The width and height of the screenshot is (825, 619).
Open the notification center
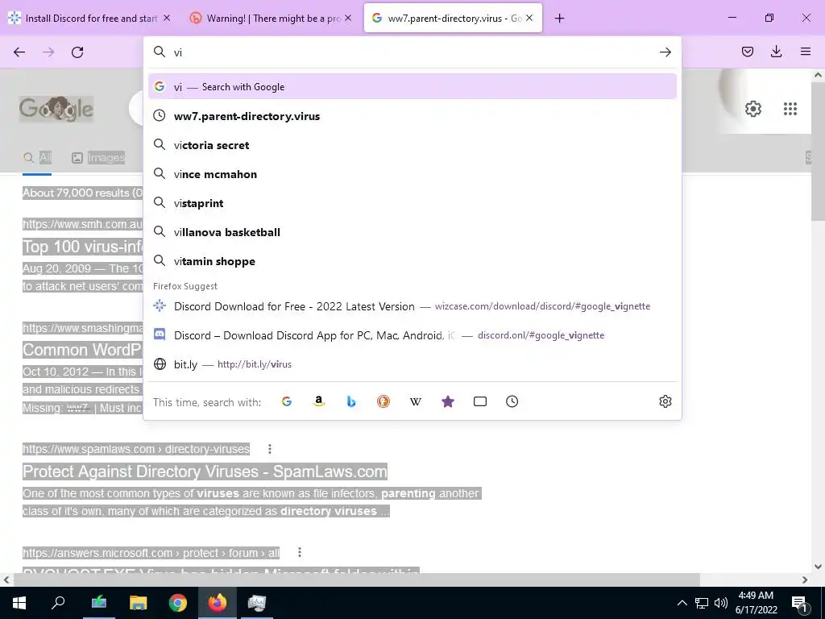(x=800, y=604)
